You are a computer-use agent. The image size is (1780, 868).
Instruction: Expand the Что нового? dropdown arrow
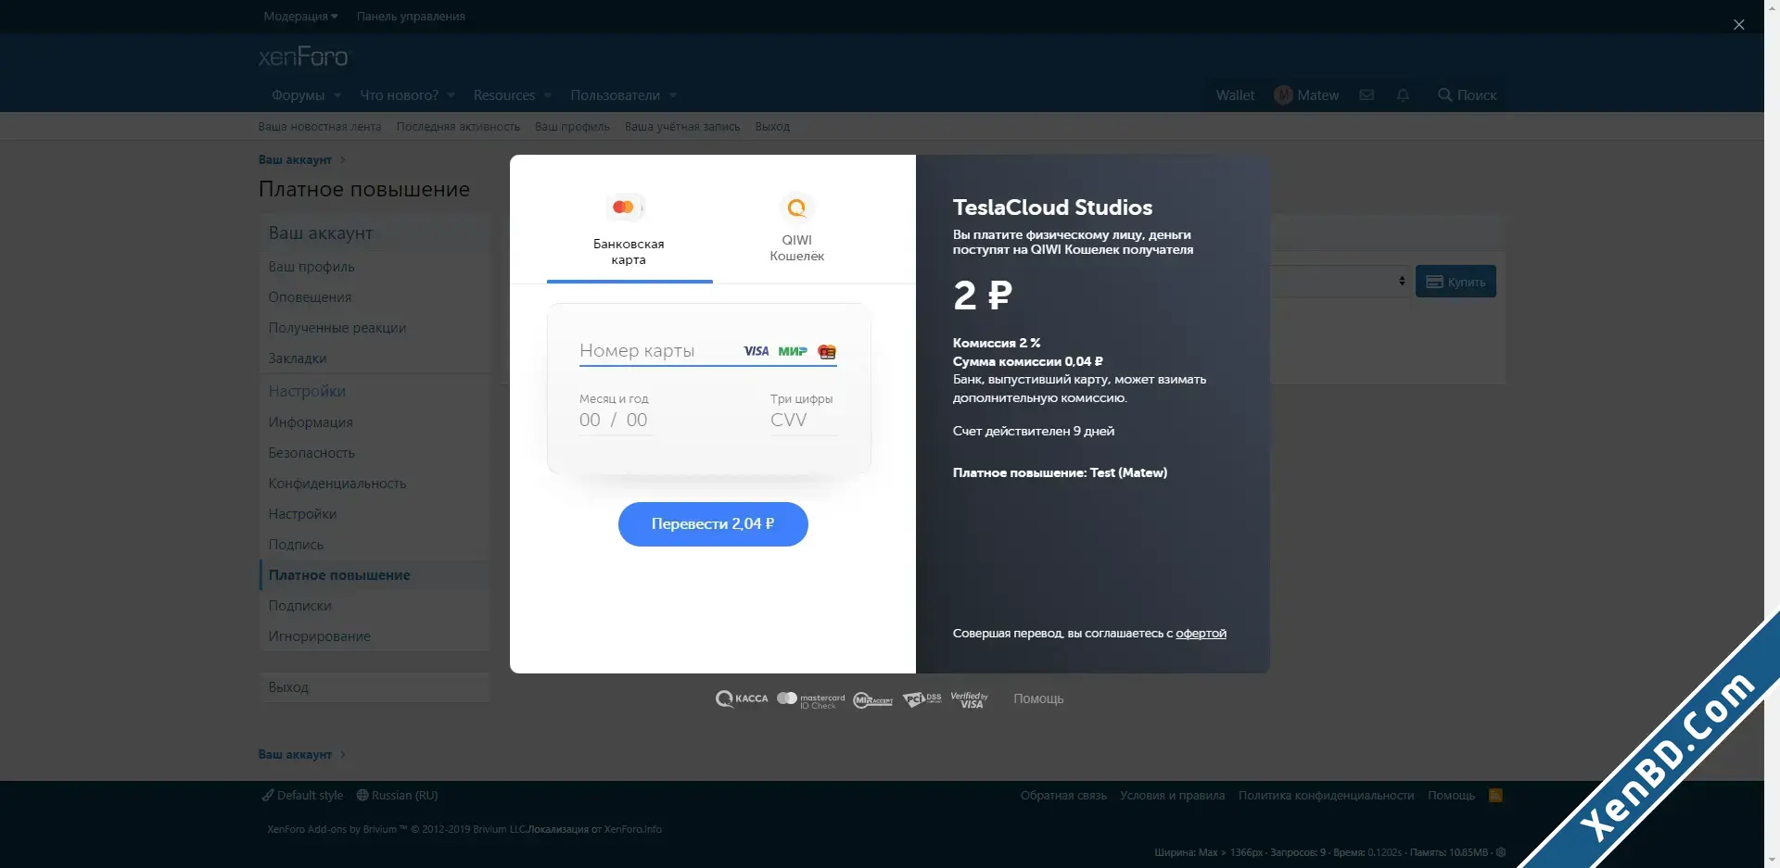coord(451,95)
